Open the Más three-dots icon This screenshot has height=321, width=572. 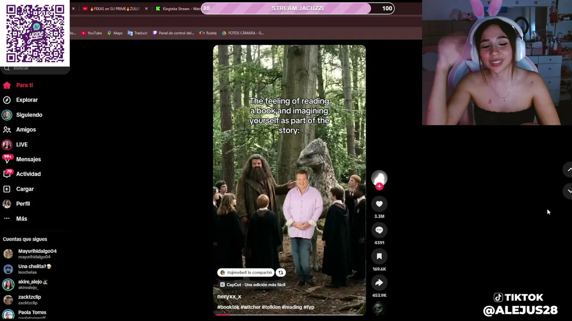point(7,218)
